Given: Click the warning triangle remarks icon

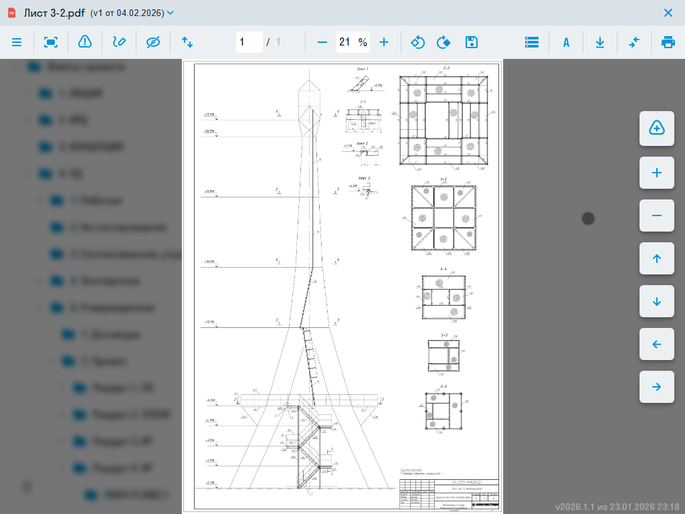Looking at the screenshot, I should [85, 42].
